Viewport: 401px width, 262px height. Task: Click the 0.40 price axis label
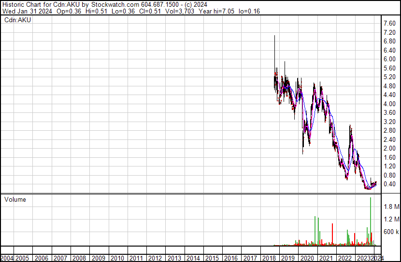pyautogui.click(x=389, y=184)
